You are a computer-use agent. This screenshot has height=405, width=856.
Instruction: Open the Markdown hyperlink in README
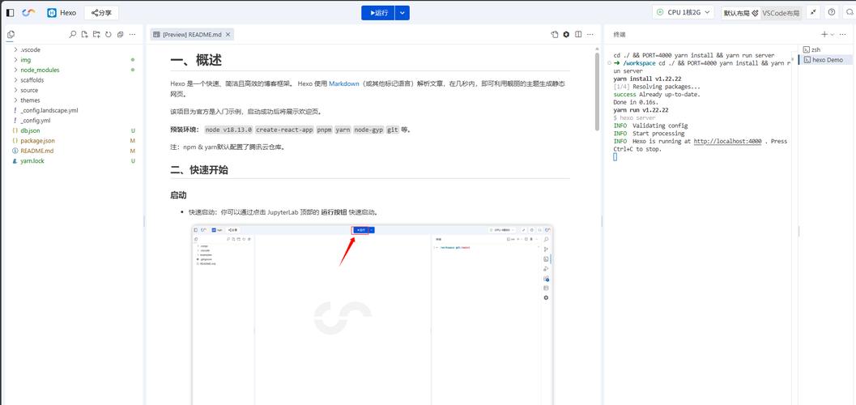point(343,83)
